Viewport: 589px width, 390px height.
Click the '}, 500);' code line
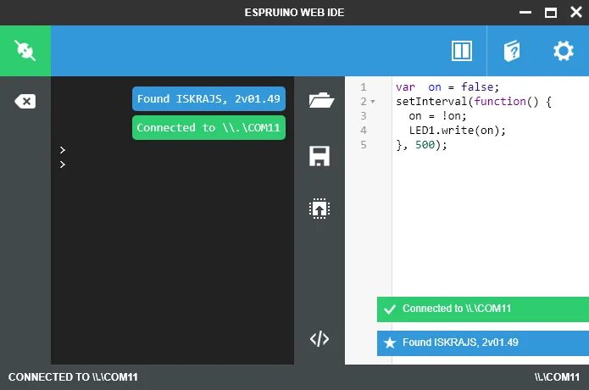tap(421, 145)
